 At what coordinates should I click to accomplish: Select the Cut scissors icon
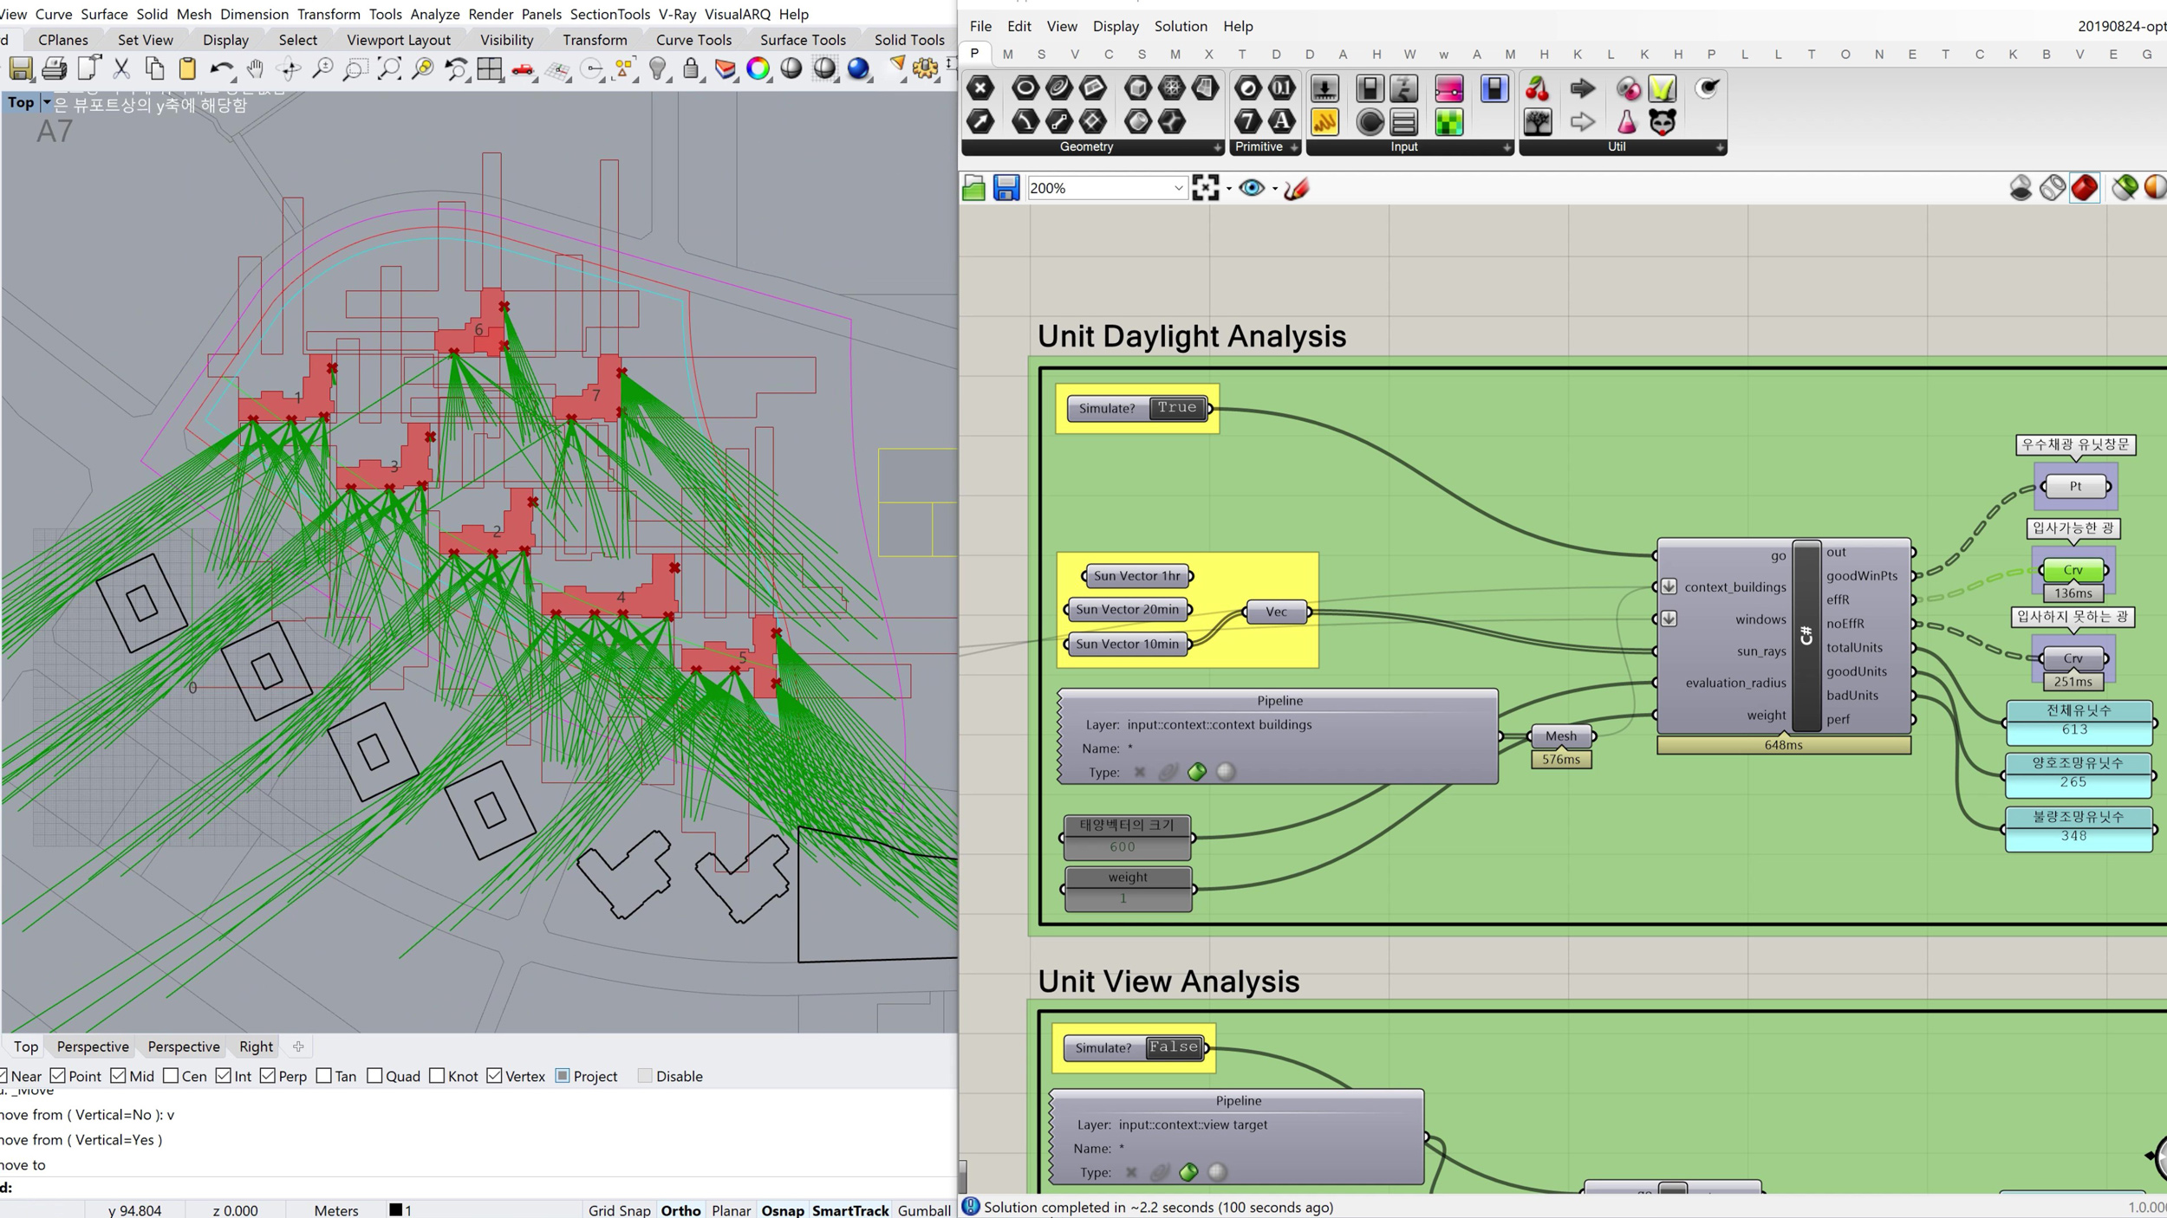coord(121,68)
